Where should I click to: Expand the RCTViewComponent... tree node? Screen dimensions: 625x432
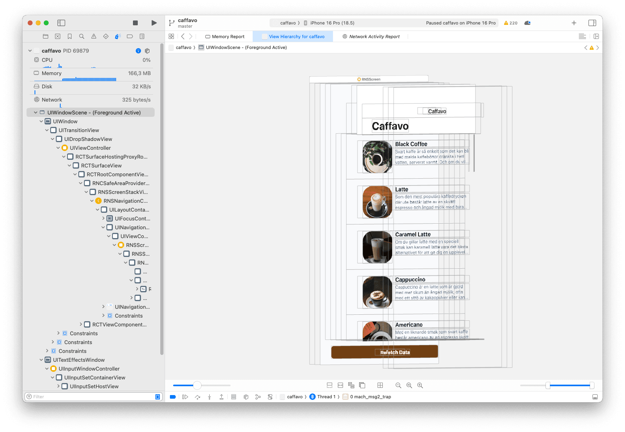[x=81, y=325]
